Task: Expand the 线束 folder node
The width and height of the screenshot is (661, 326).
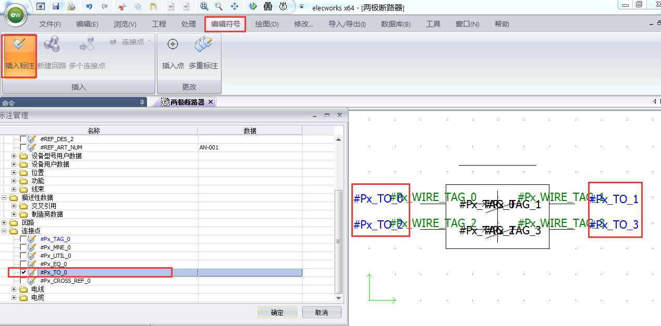Action: point(14,189)
